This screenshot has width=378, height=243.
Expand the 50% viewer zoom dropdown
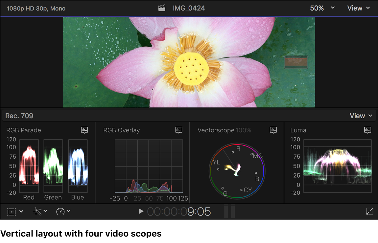pyautogui.click(x=321, y=8)
